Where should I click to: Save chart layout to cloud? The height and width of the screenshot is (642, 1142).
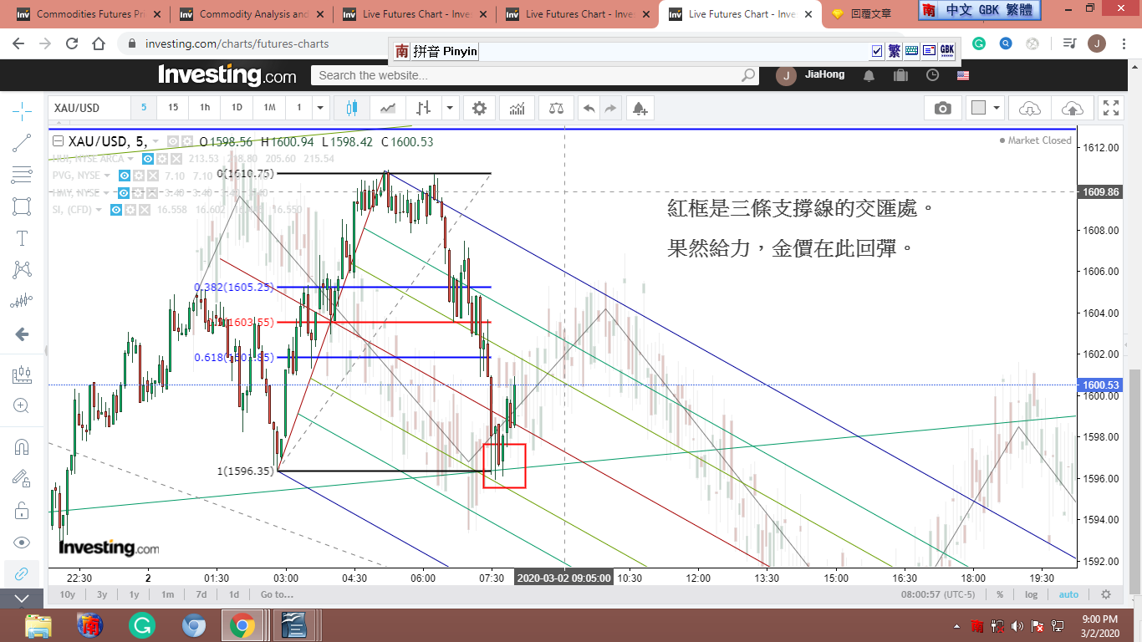tap(1072, 108)
